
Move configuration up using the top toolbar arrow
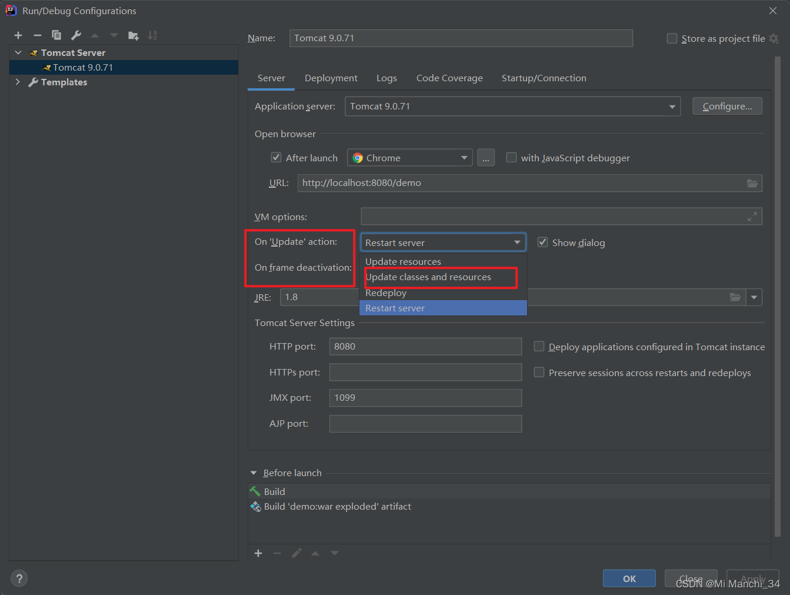[95, 35]
